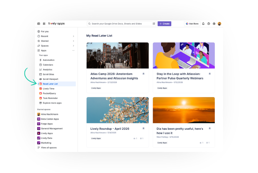Image resolution: width=258 pixels, height=173 pixels.
Task: Expand the Starred chevron arrow
Action: click(73, 41)
